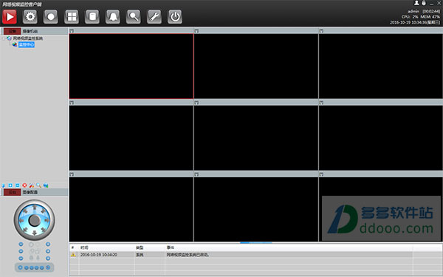Open the storage cylinder toolbar icon

pyautogui.click(x=92, y=17)
